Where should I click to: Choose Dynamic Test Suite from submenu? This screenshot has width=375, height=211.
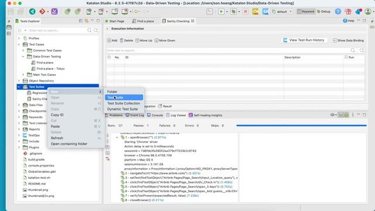(124, 109)
